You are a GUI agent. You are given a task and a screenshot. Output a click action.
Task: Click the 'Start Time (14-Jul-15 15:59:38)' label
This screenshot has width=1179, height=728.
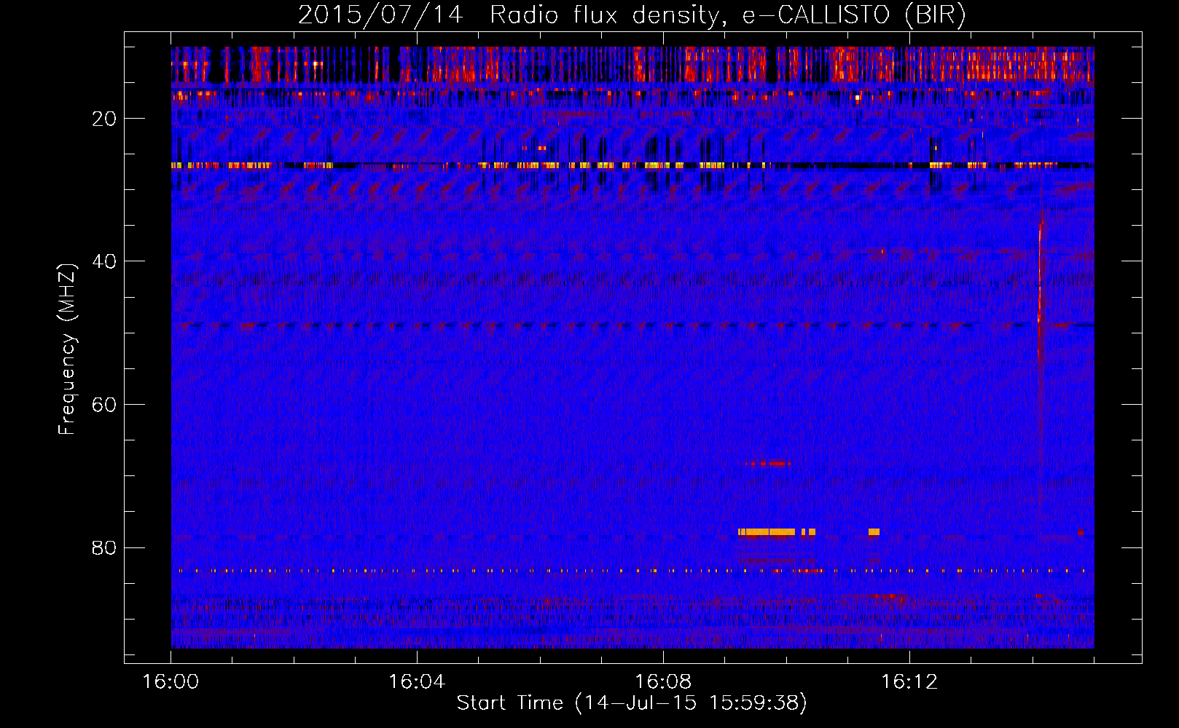click(x=632, y=703)
